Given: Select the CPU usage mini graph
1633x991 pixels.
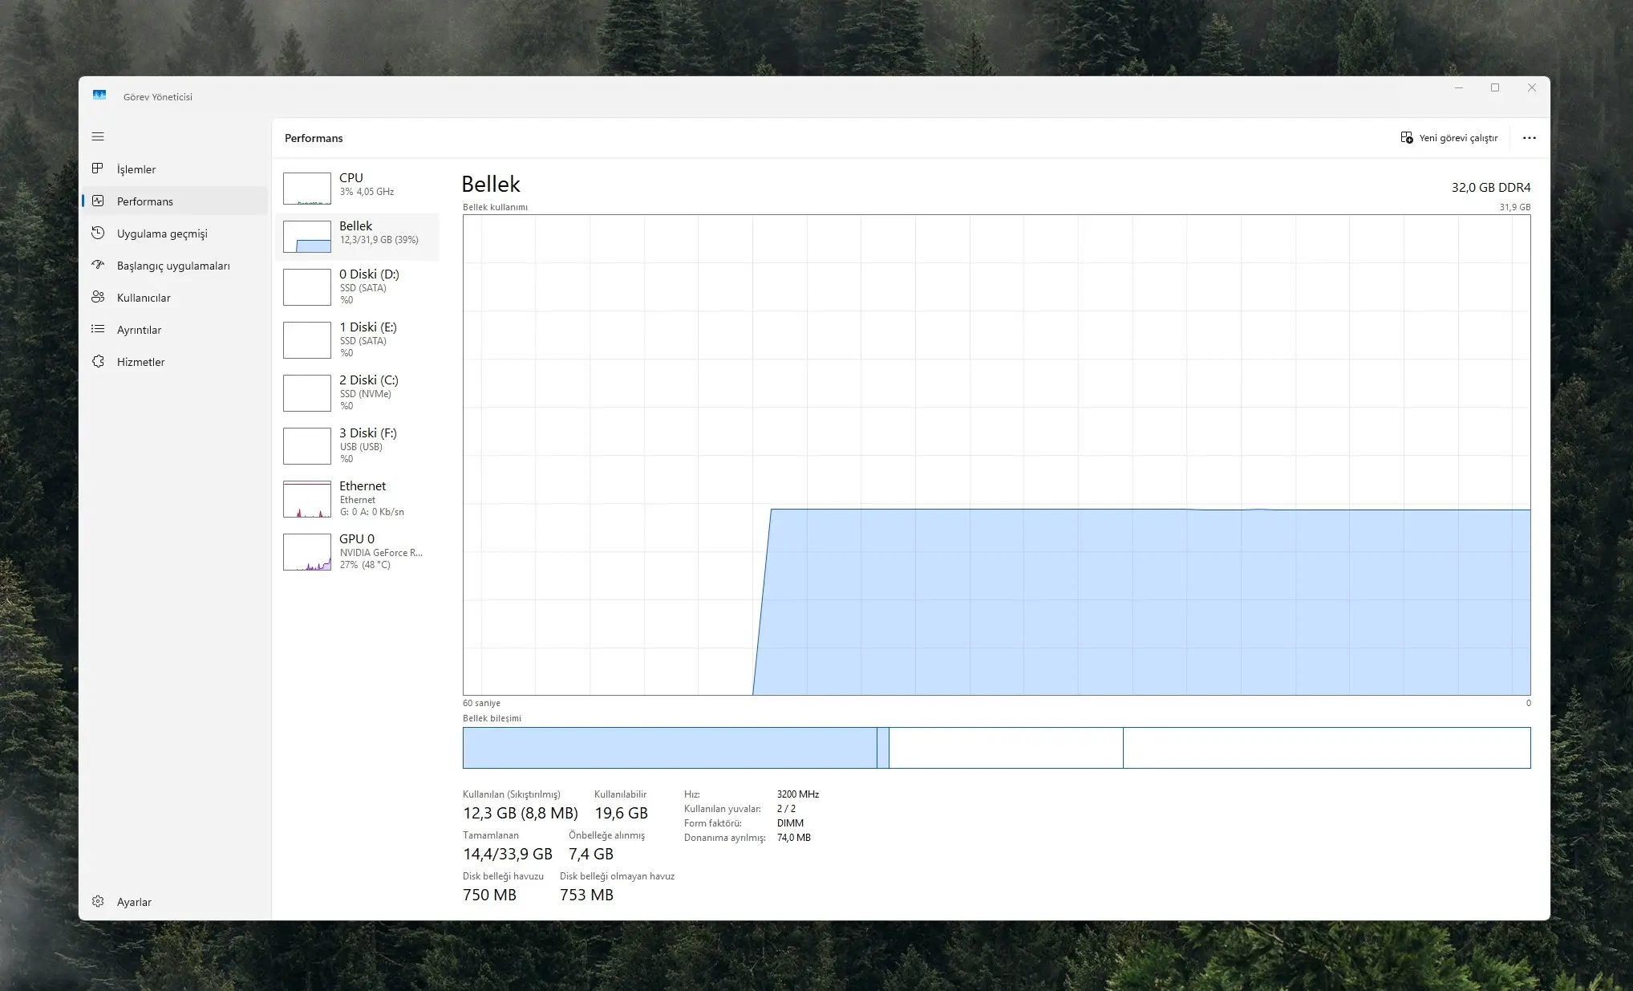Looking at the screenshot, I should pyautogui.click(x=307, y=189).
